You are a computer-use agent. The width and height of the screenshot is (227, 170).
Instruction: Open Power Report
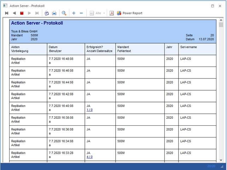click(x=129, y=13)
